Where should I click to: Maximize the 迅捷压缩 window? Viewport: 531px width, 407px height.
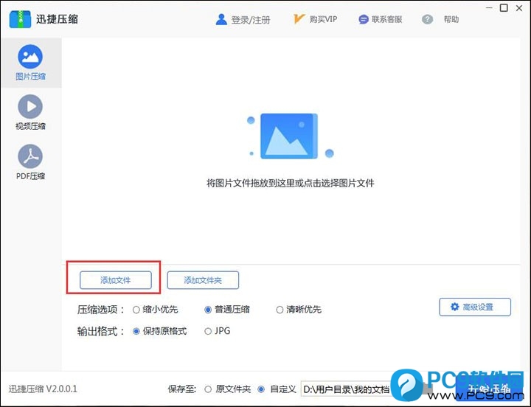click(504, 8)
